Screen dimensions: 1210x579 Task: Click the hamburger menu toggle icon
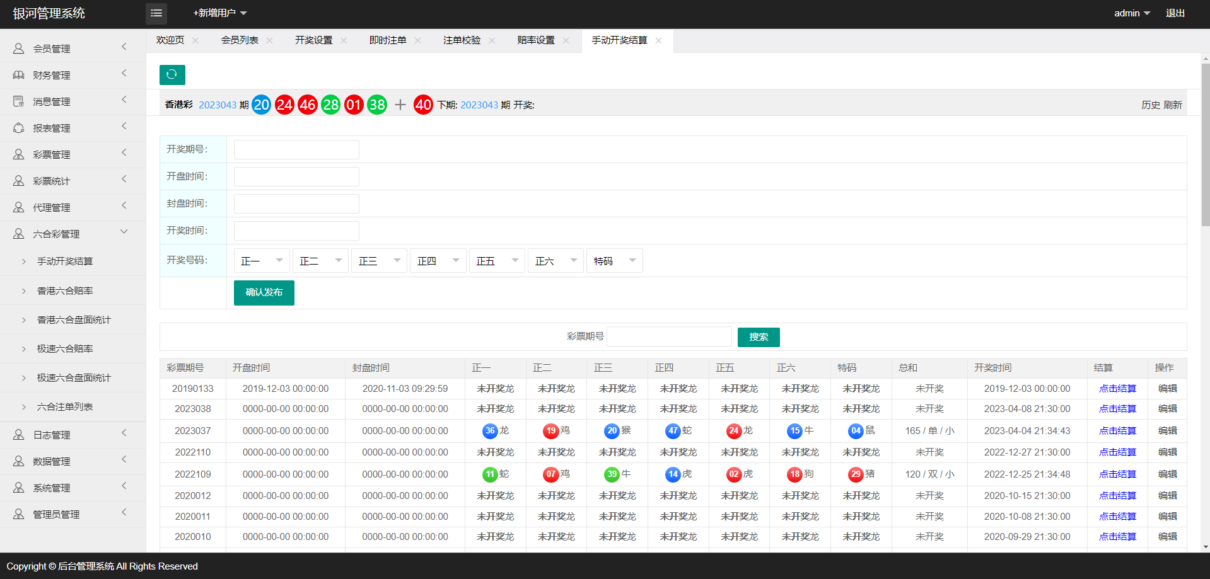coord(156,13)
